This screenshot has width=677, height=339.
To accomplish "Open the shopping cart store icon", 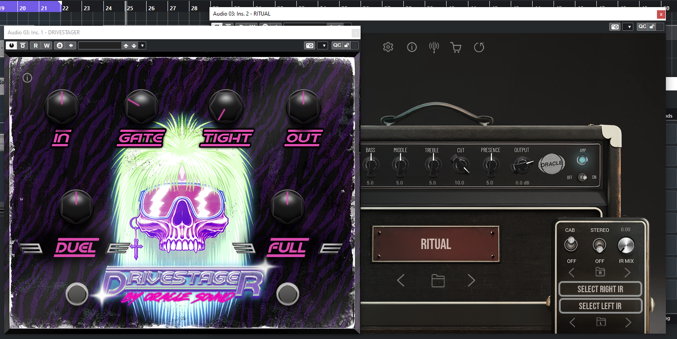I will pyautogui.click(x=456, y=47).
